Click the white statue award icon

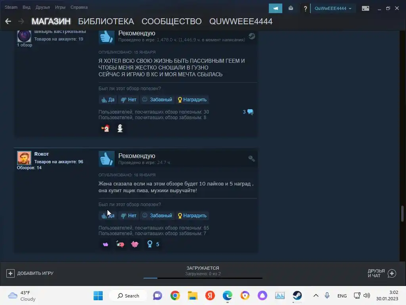[120, 128]
